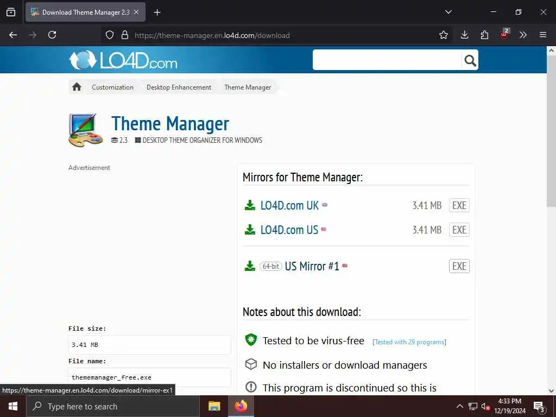Click EXE badge in LO4D.com US row
Viewport: 556px width, 417px height.
coord(459,230)
